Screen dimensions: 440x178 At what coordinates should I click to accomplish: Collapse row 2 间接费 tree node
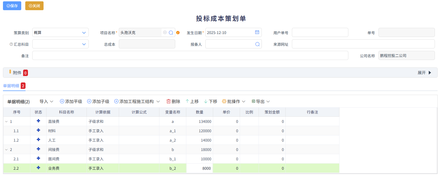[x=6, y=150]
